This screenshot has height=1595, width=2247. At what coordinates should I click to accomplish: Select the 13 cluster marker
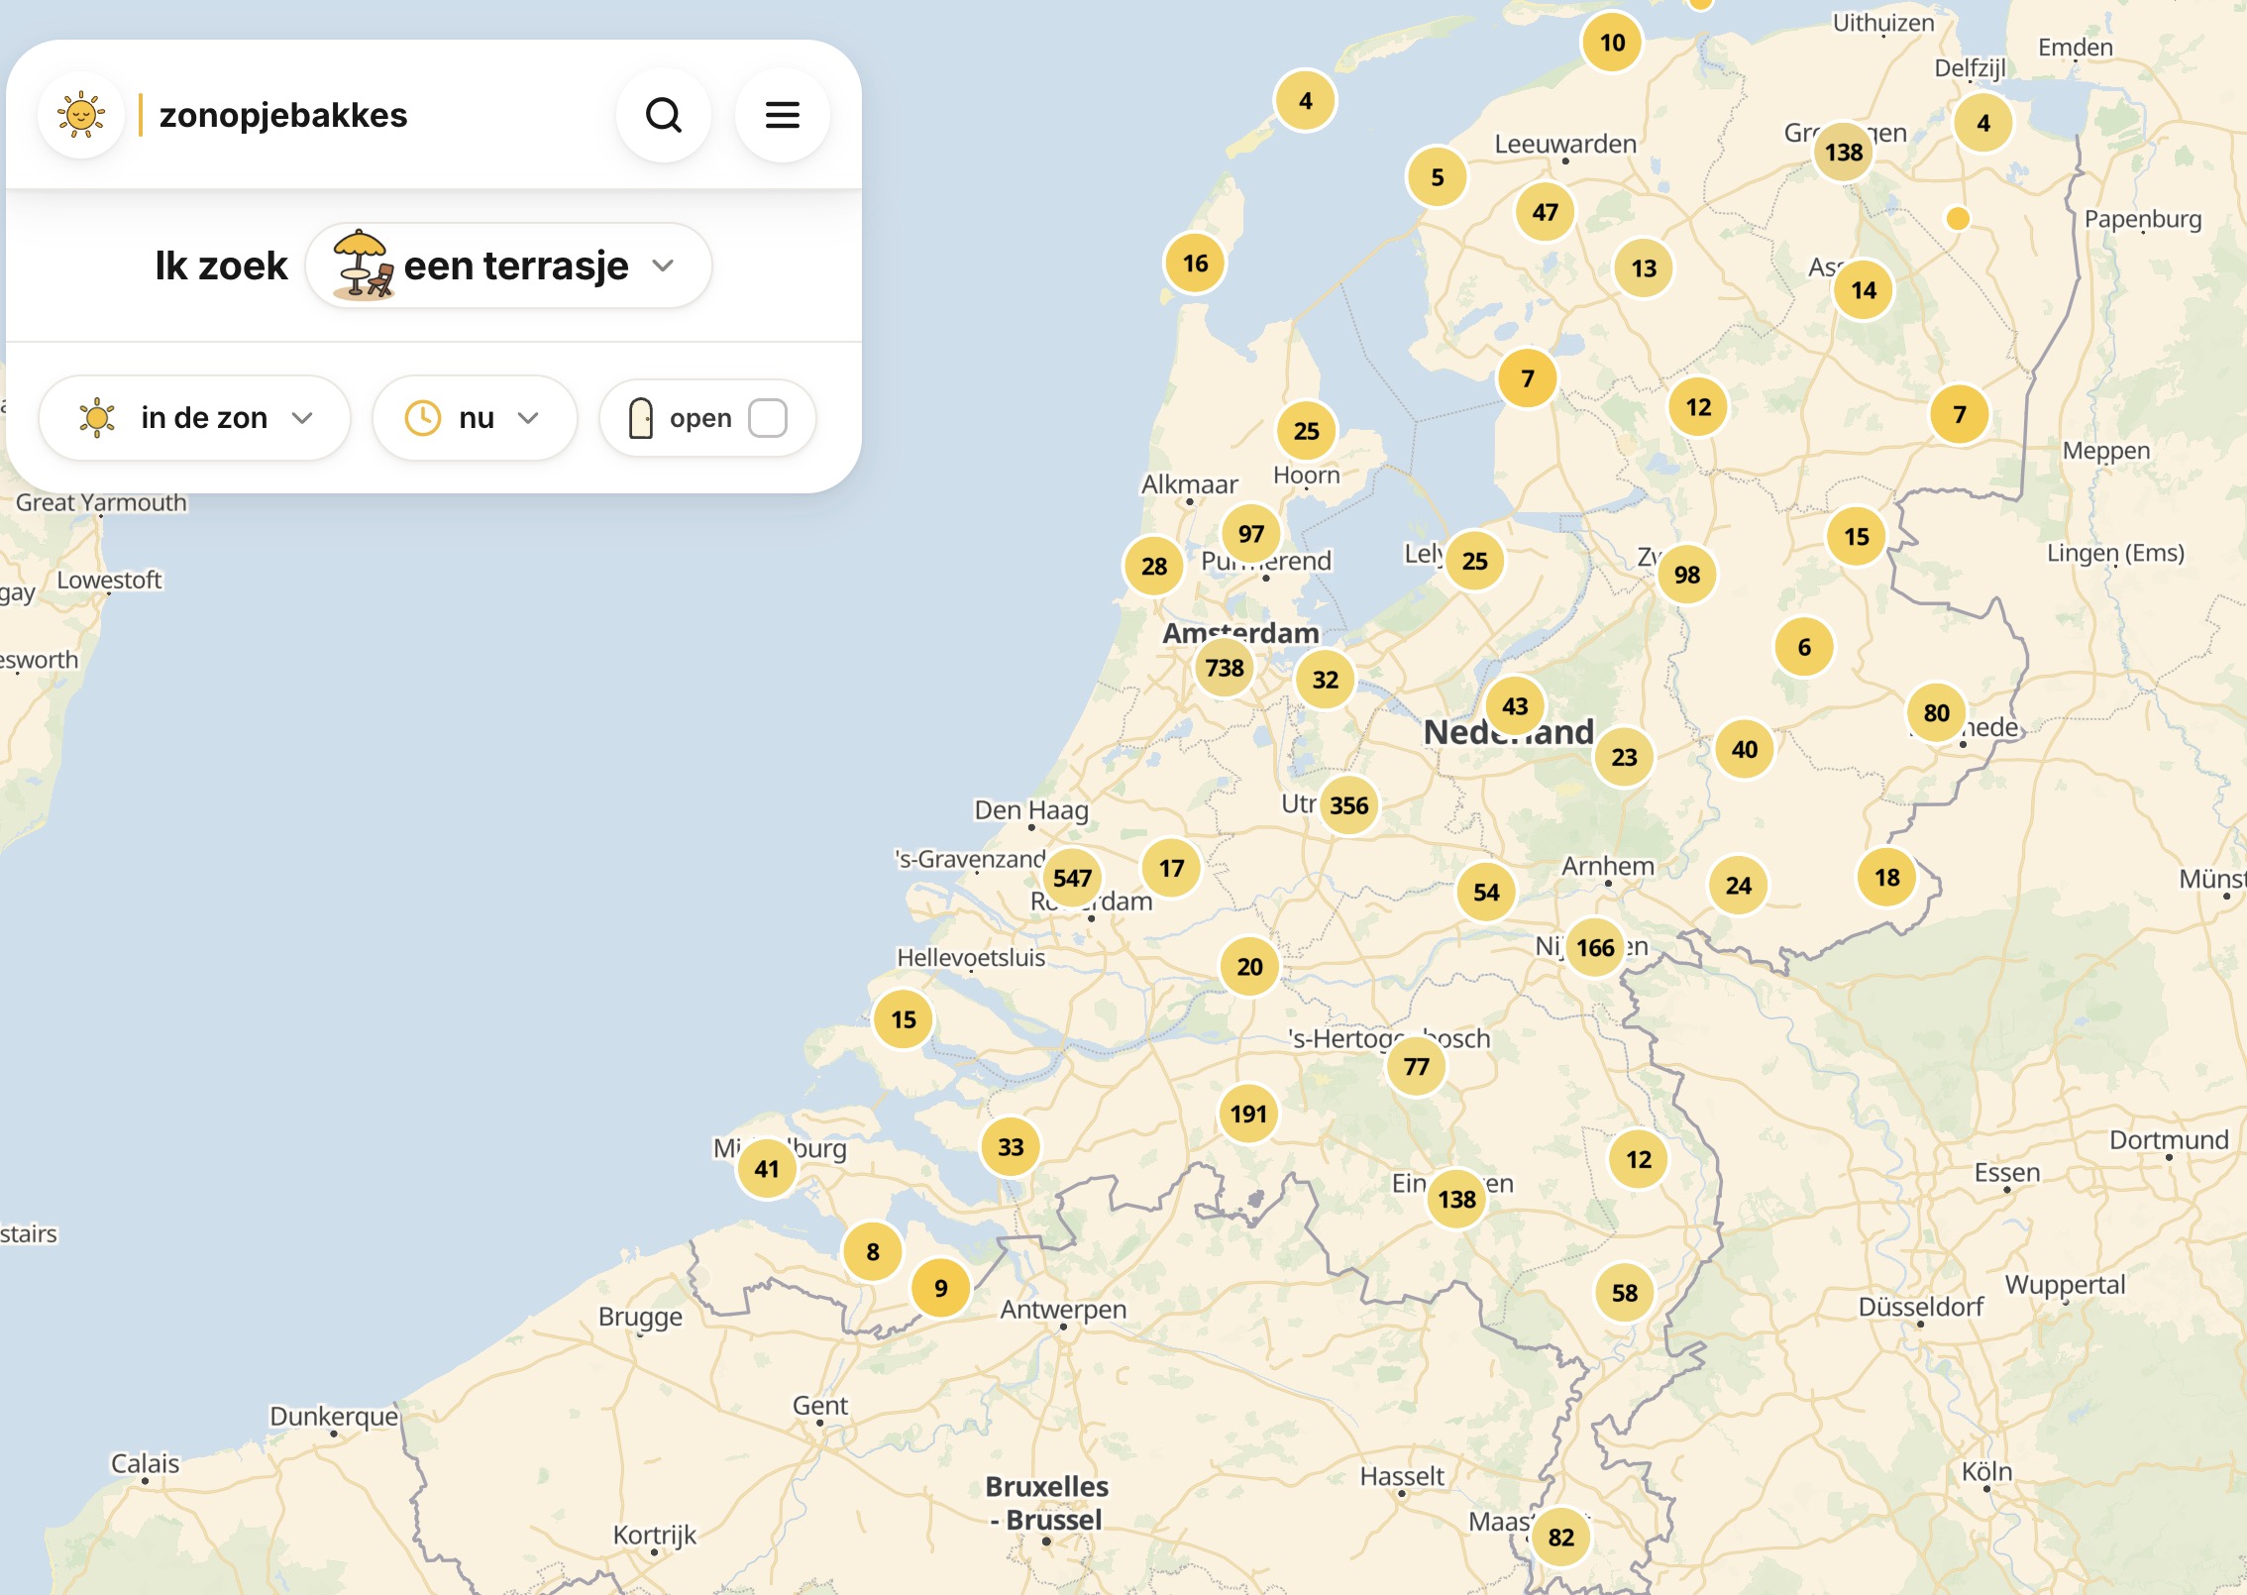pos(1644,268)
